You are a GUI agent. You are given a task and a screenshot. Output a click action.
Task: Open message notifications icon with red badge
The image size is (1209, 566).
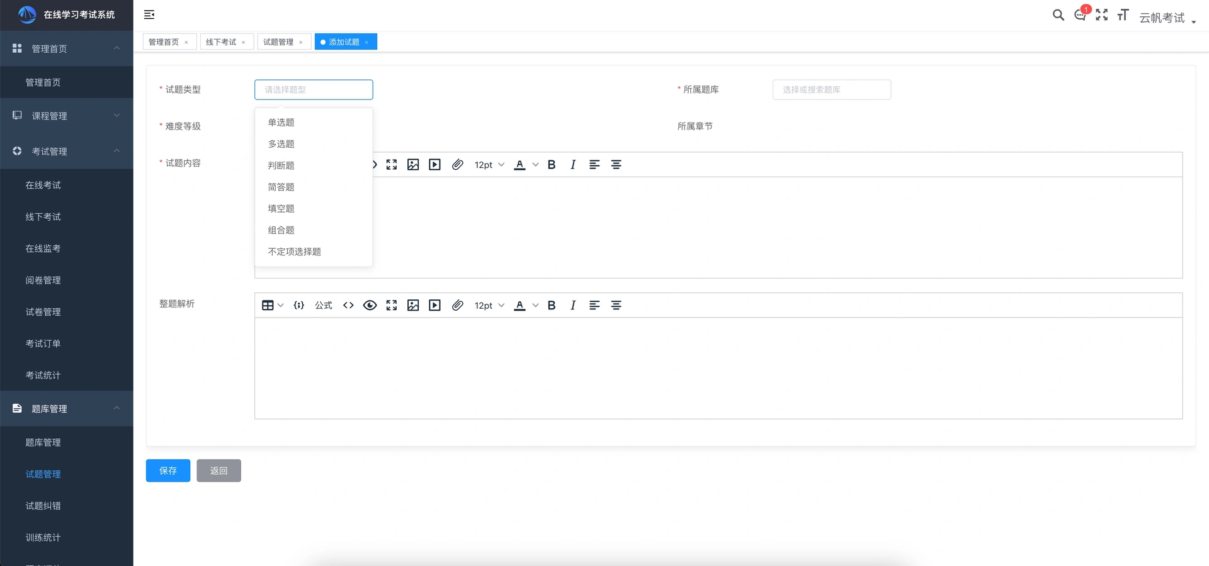1081,14
